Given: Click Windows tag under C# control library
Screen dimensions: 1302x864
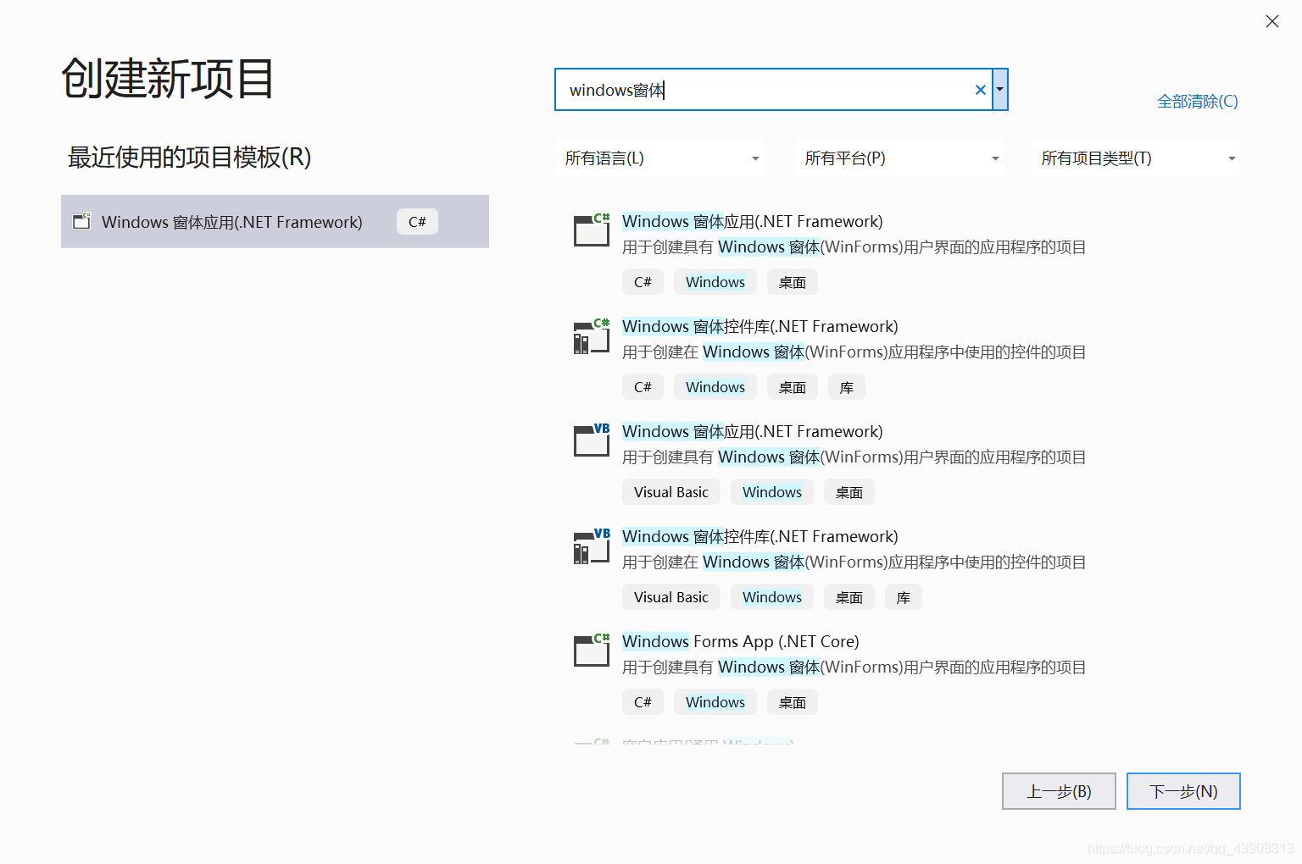Looking at the screenshot, I should point(715,387).
